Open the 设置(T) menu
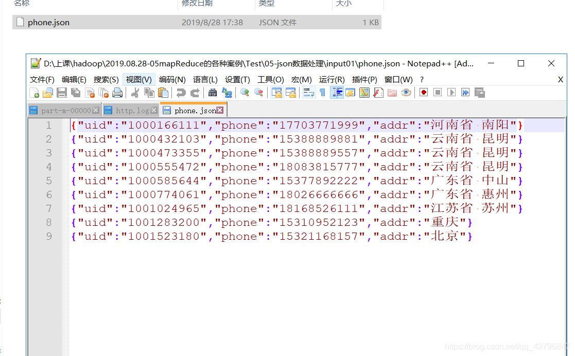Image resolution: width=575 pixels, height=356 pixels. [237, 80]
